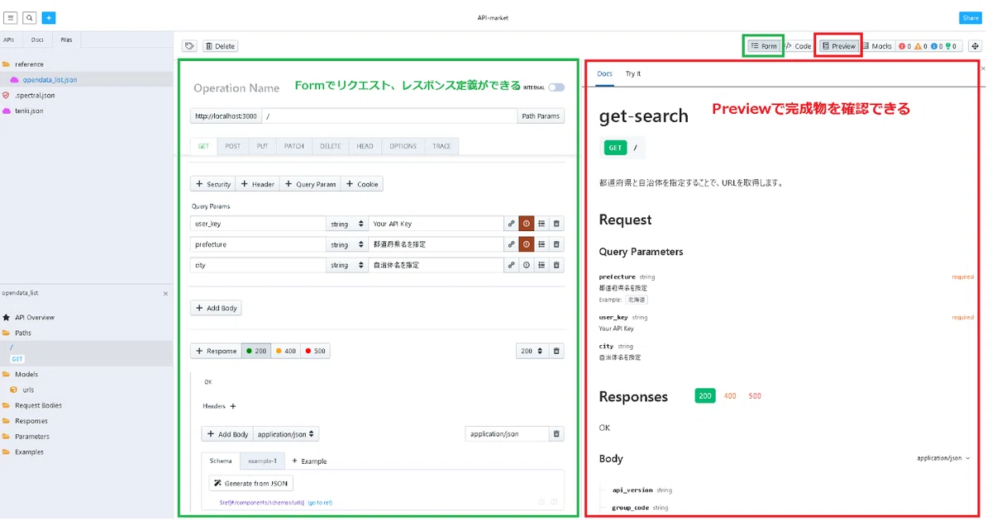Viewport: 992px width, 520px height.
Task: Click the Delete button
Action: click(x=221, y=46)
